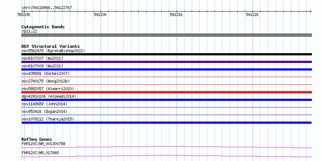The width and height of the screenshot is (322, 161).
Task: Click the 54119k ruler tick label
Action: (25, 14)
